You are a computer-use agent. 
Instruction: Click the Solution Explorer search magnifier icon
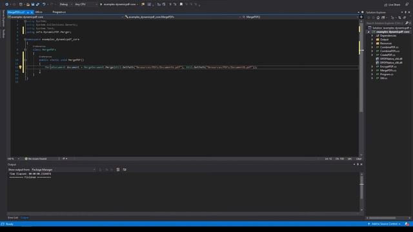[407, 23]
